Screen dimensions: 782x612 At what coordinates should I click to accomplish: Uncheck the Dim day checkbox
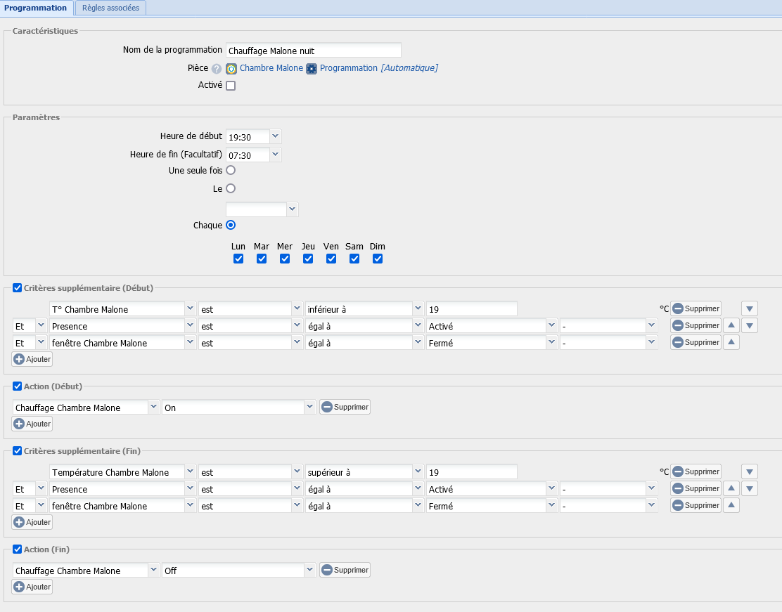coord(378,259)
